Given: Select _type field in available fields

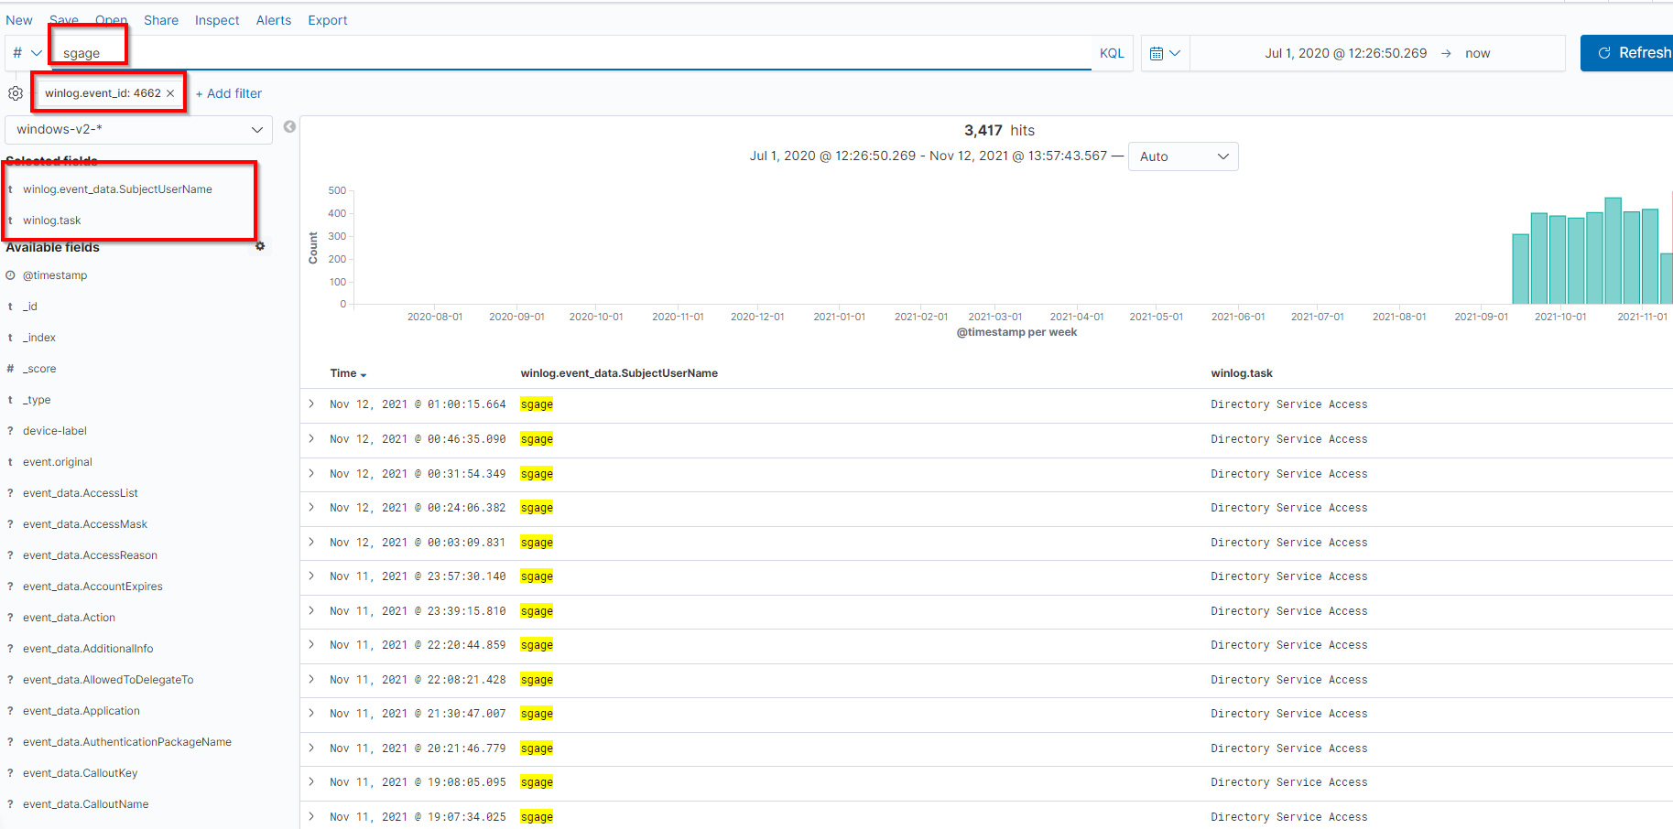Looking at the screenshot, I should (37, 400).
